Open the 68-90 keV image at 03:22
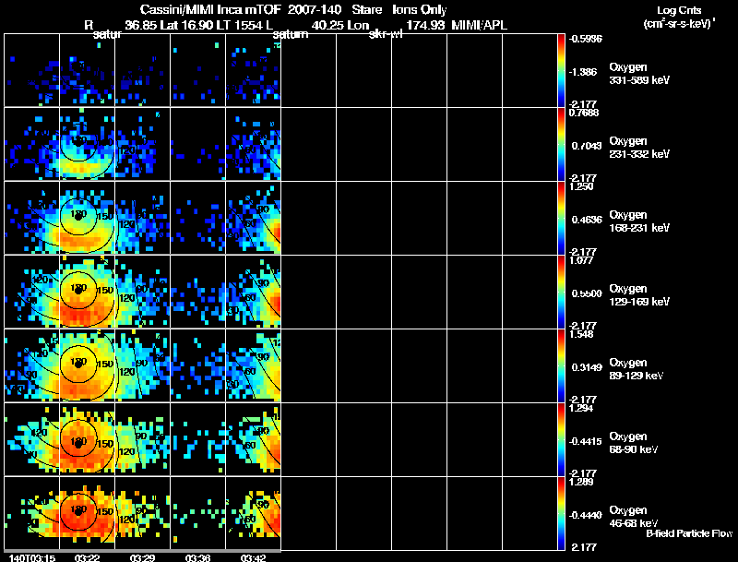The image size is (738, 562). coord(87,439)
